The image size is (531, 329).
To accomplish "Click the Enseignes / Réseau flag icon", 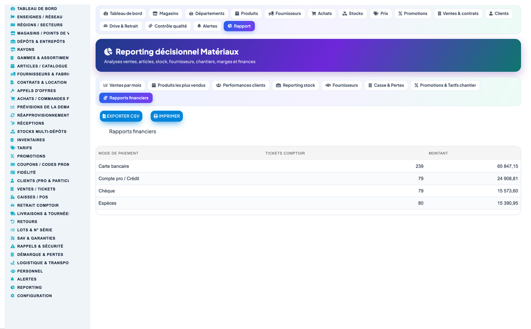I will pos(12,17).
